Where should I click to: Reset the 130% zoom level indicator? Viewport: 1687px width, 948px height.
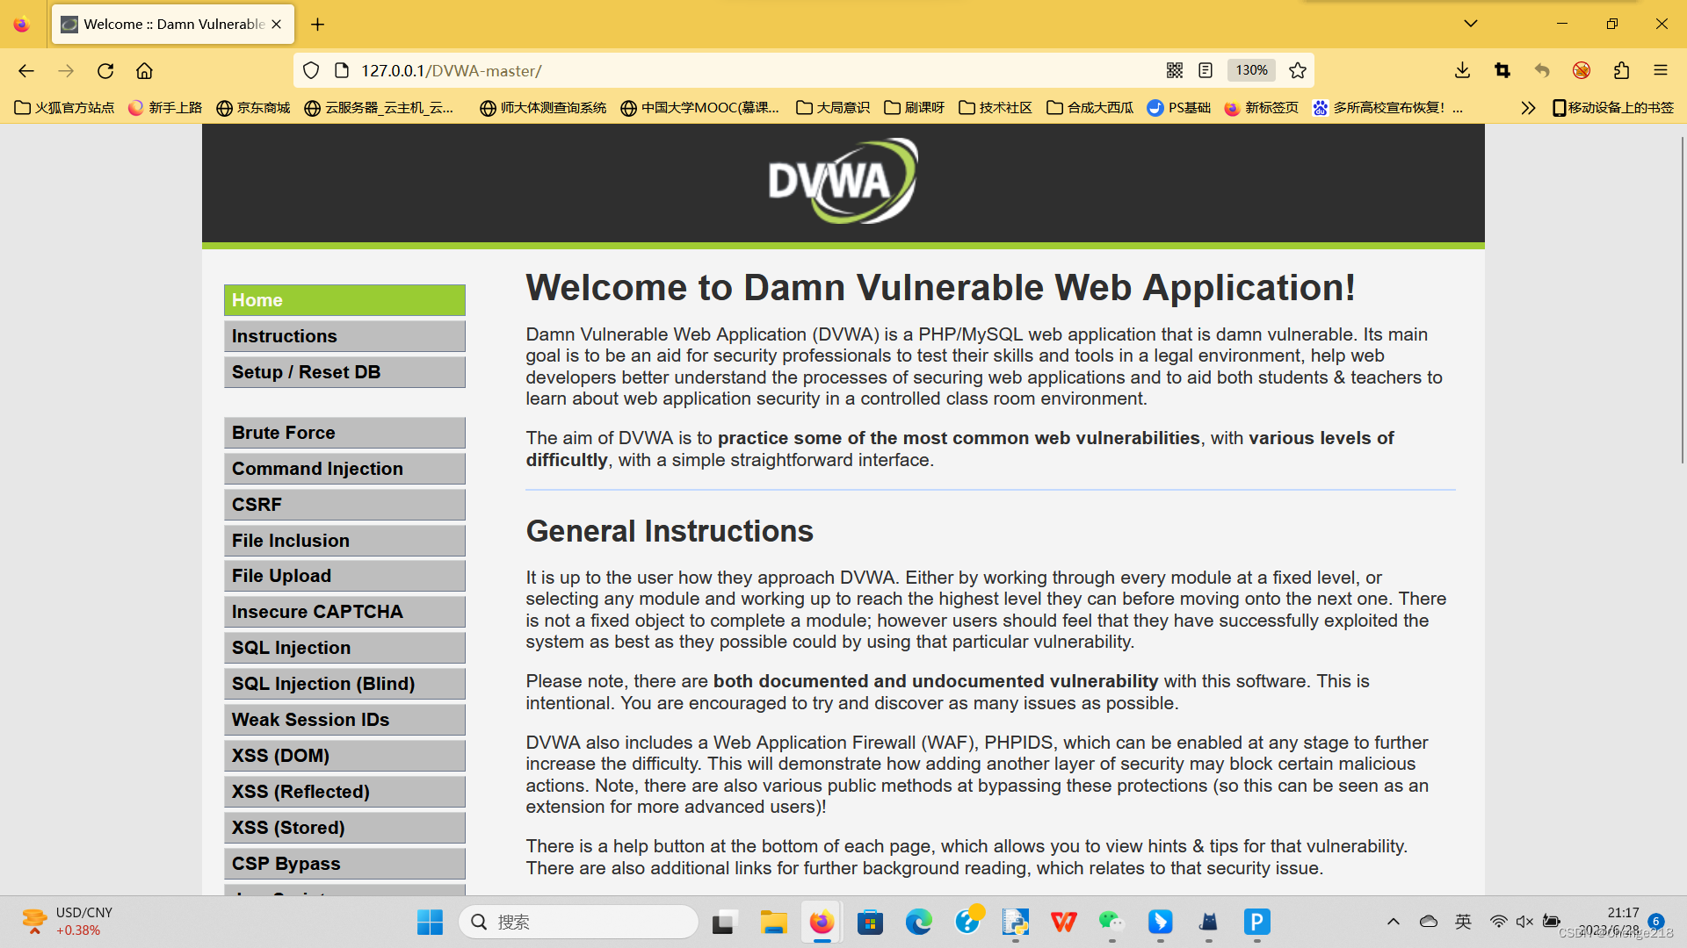point(1251,70)
